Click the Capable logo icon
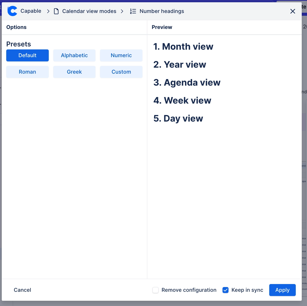 tap(12, 11)
